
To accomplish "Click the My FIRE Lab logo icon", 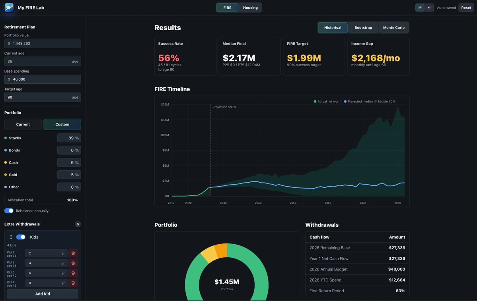I will click(x=9, y=8).
